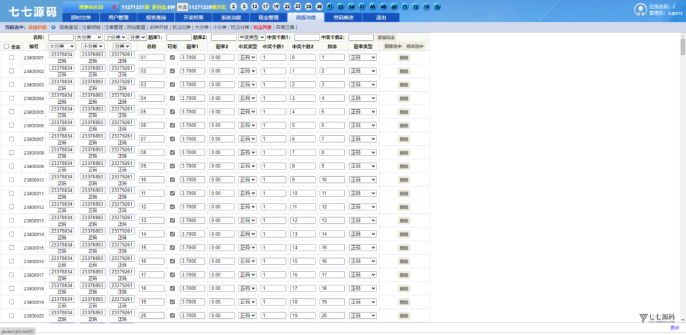Select row 23800020 checkbox

point(11,316)
